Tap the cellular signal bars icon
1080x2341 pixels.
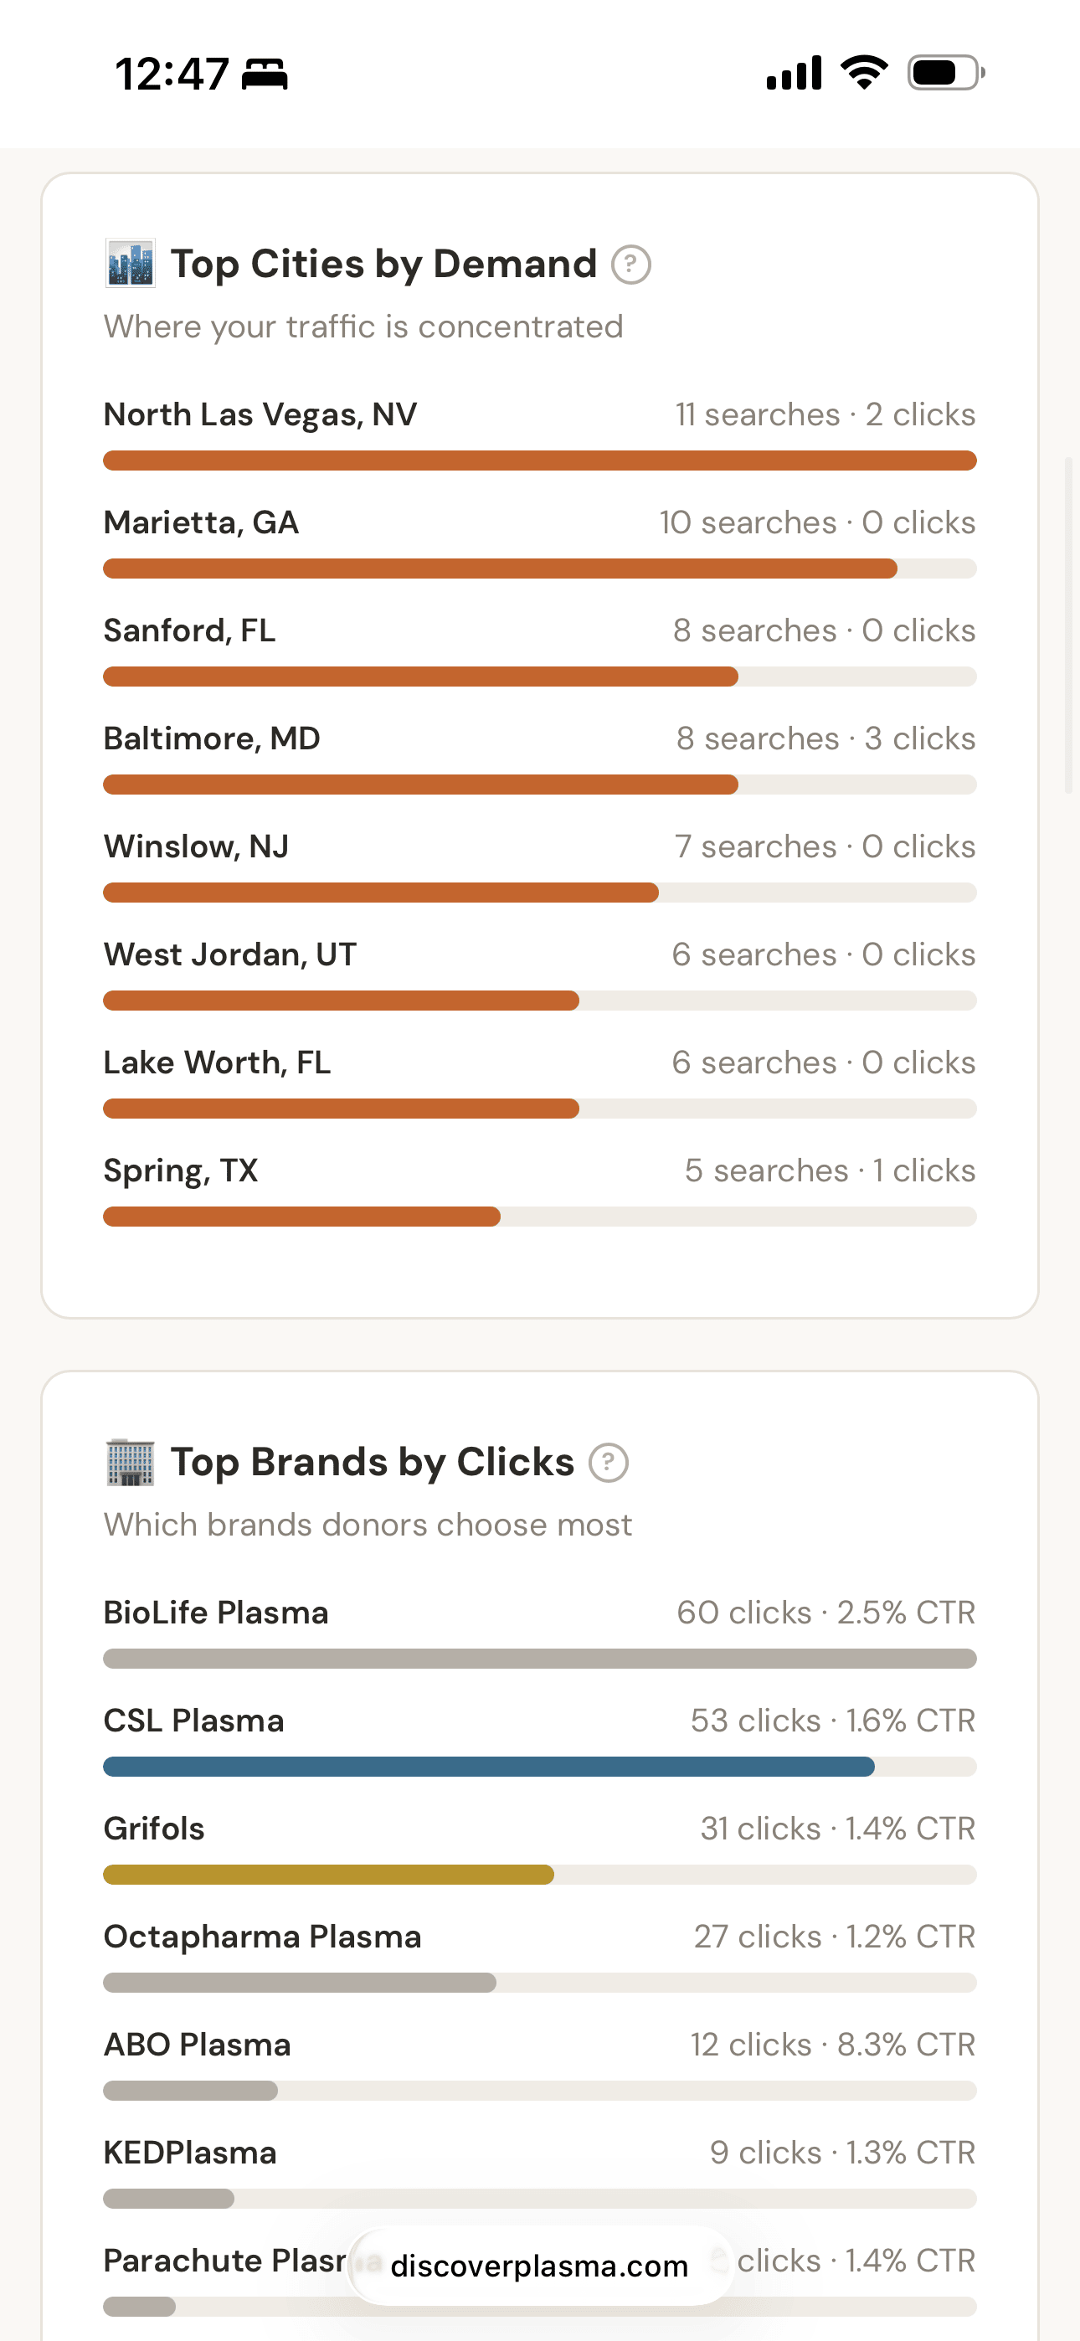(794, 73)
